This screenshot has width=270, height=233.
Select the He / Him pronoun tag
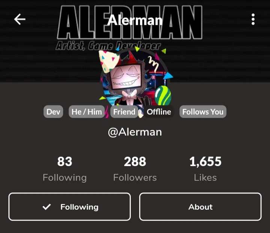[x=87, y=112]
